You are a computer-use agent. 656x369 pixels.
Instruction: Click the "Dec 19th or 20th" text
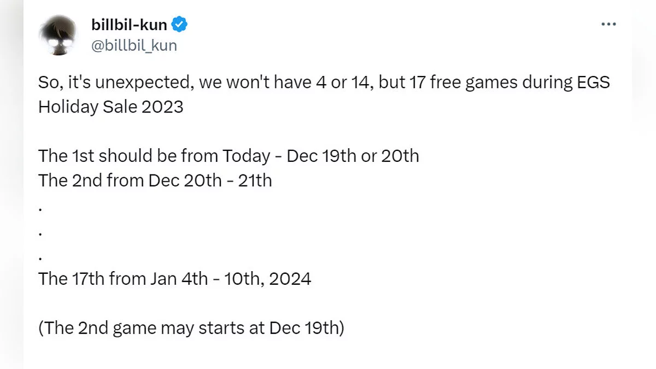(x=353, y=156)
